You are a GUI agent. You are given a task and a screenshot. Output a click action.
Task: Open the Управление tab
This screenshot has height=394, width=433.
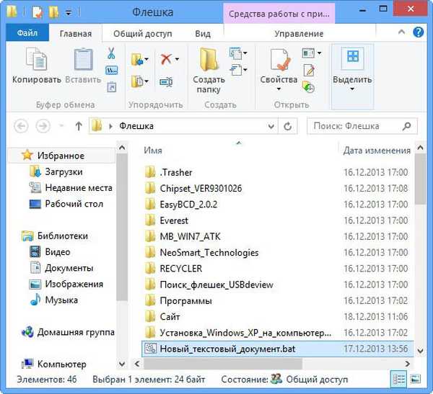pos(299,34)
